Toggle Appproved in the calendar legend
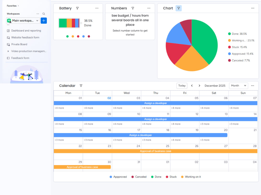Screen dimensions: 261x195 click(118, 177)
